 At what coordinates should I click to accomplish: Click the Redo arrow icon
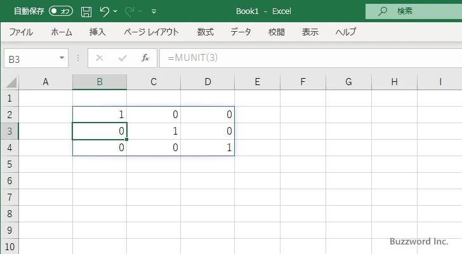[129, 11]
